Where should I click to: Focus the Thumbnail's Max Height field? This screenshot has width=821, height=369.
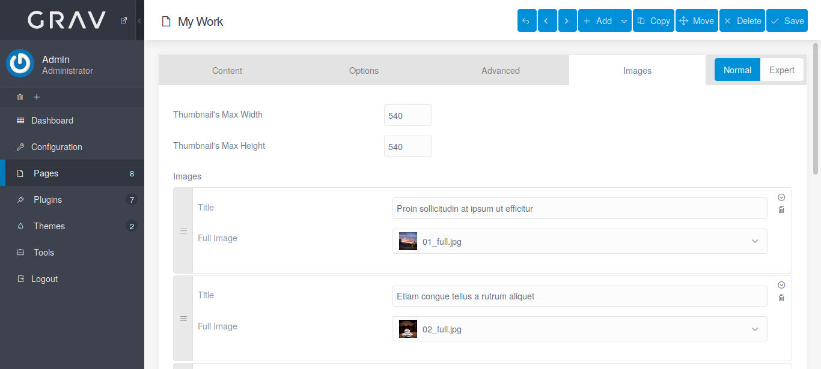408,146
